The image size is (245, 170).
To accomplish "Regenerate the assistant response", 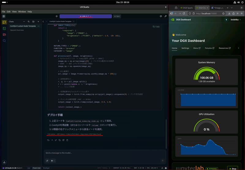I will pos(48,140).
